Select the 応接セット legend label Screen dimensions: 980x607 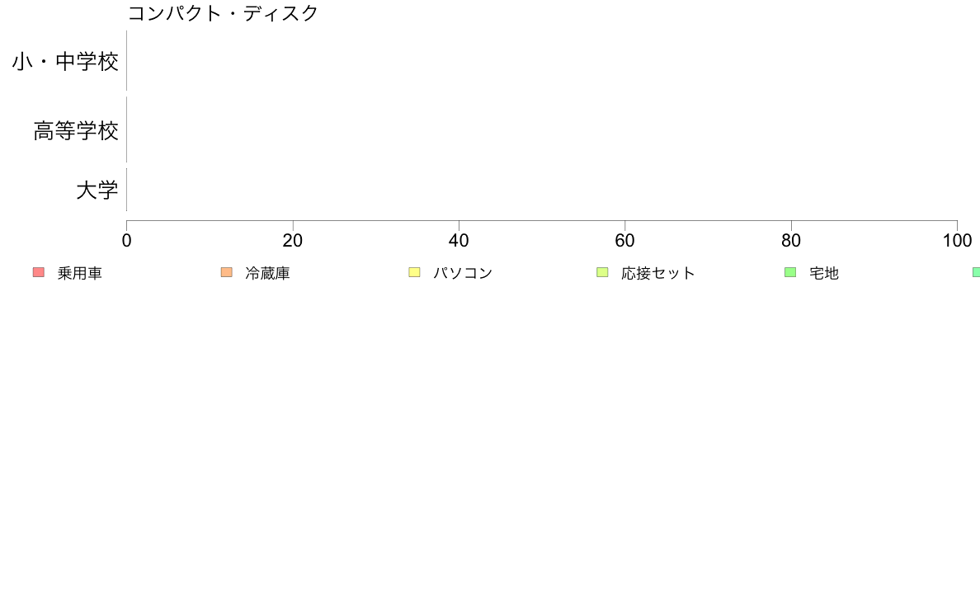coord(658,273)
